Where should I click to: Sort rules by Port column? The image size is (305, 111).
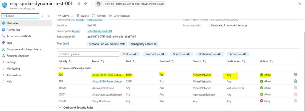(131, 61)
